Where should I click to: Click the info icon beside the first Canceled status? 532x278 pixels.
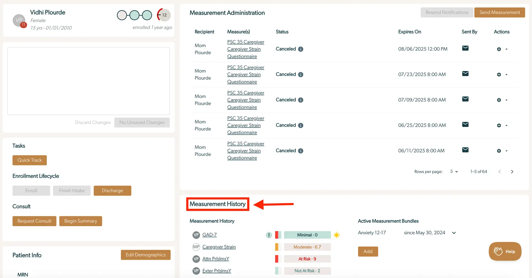301,49
